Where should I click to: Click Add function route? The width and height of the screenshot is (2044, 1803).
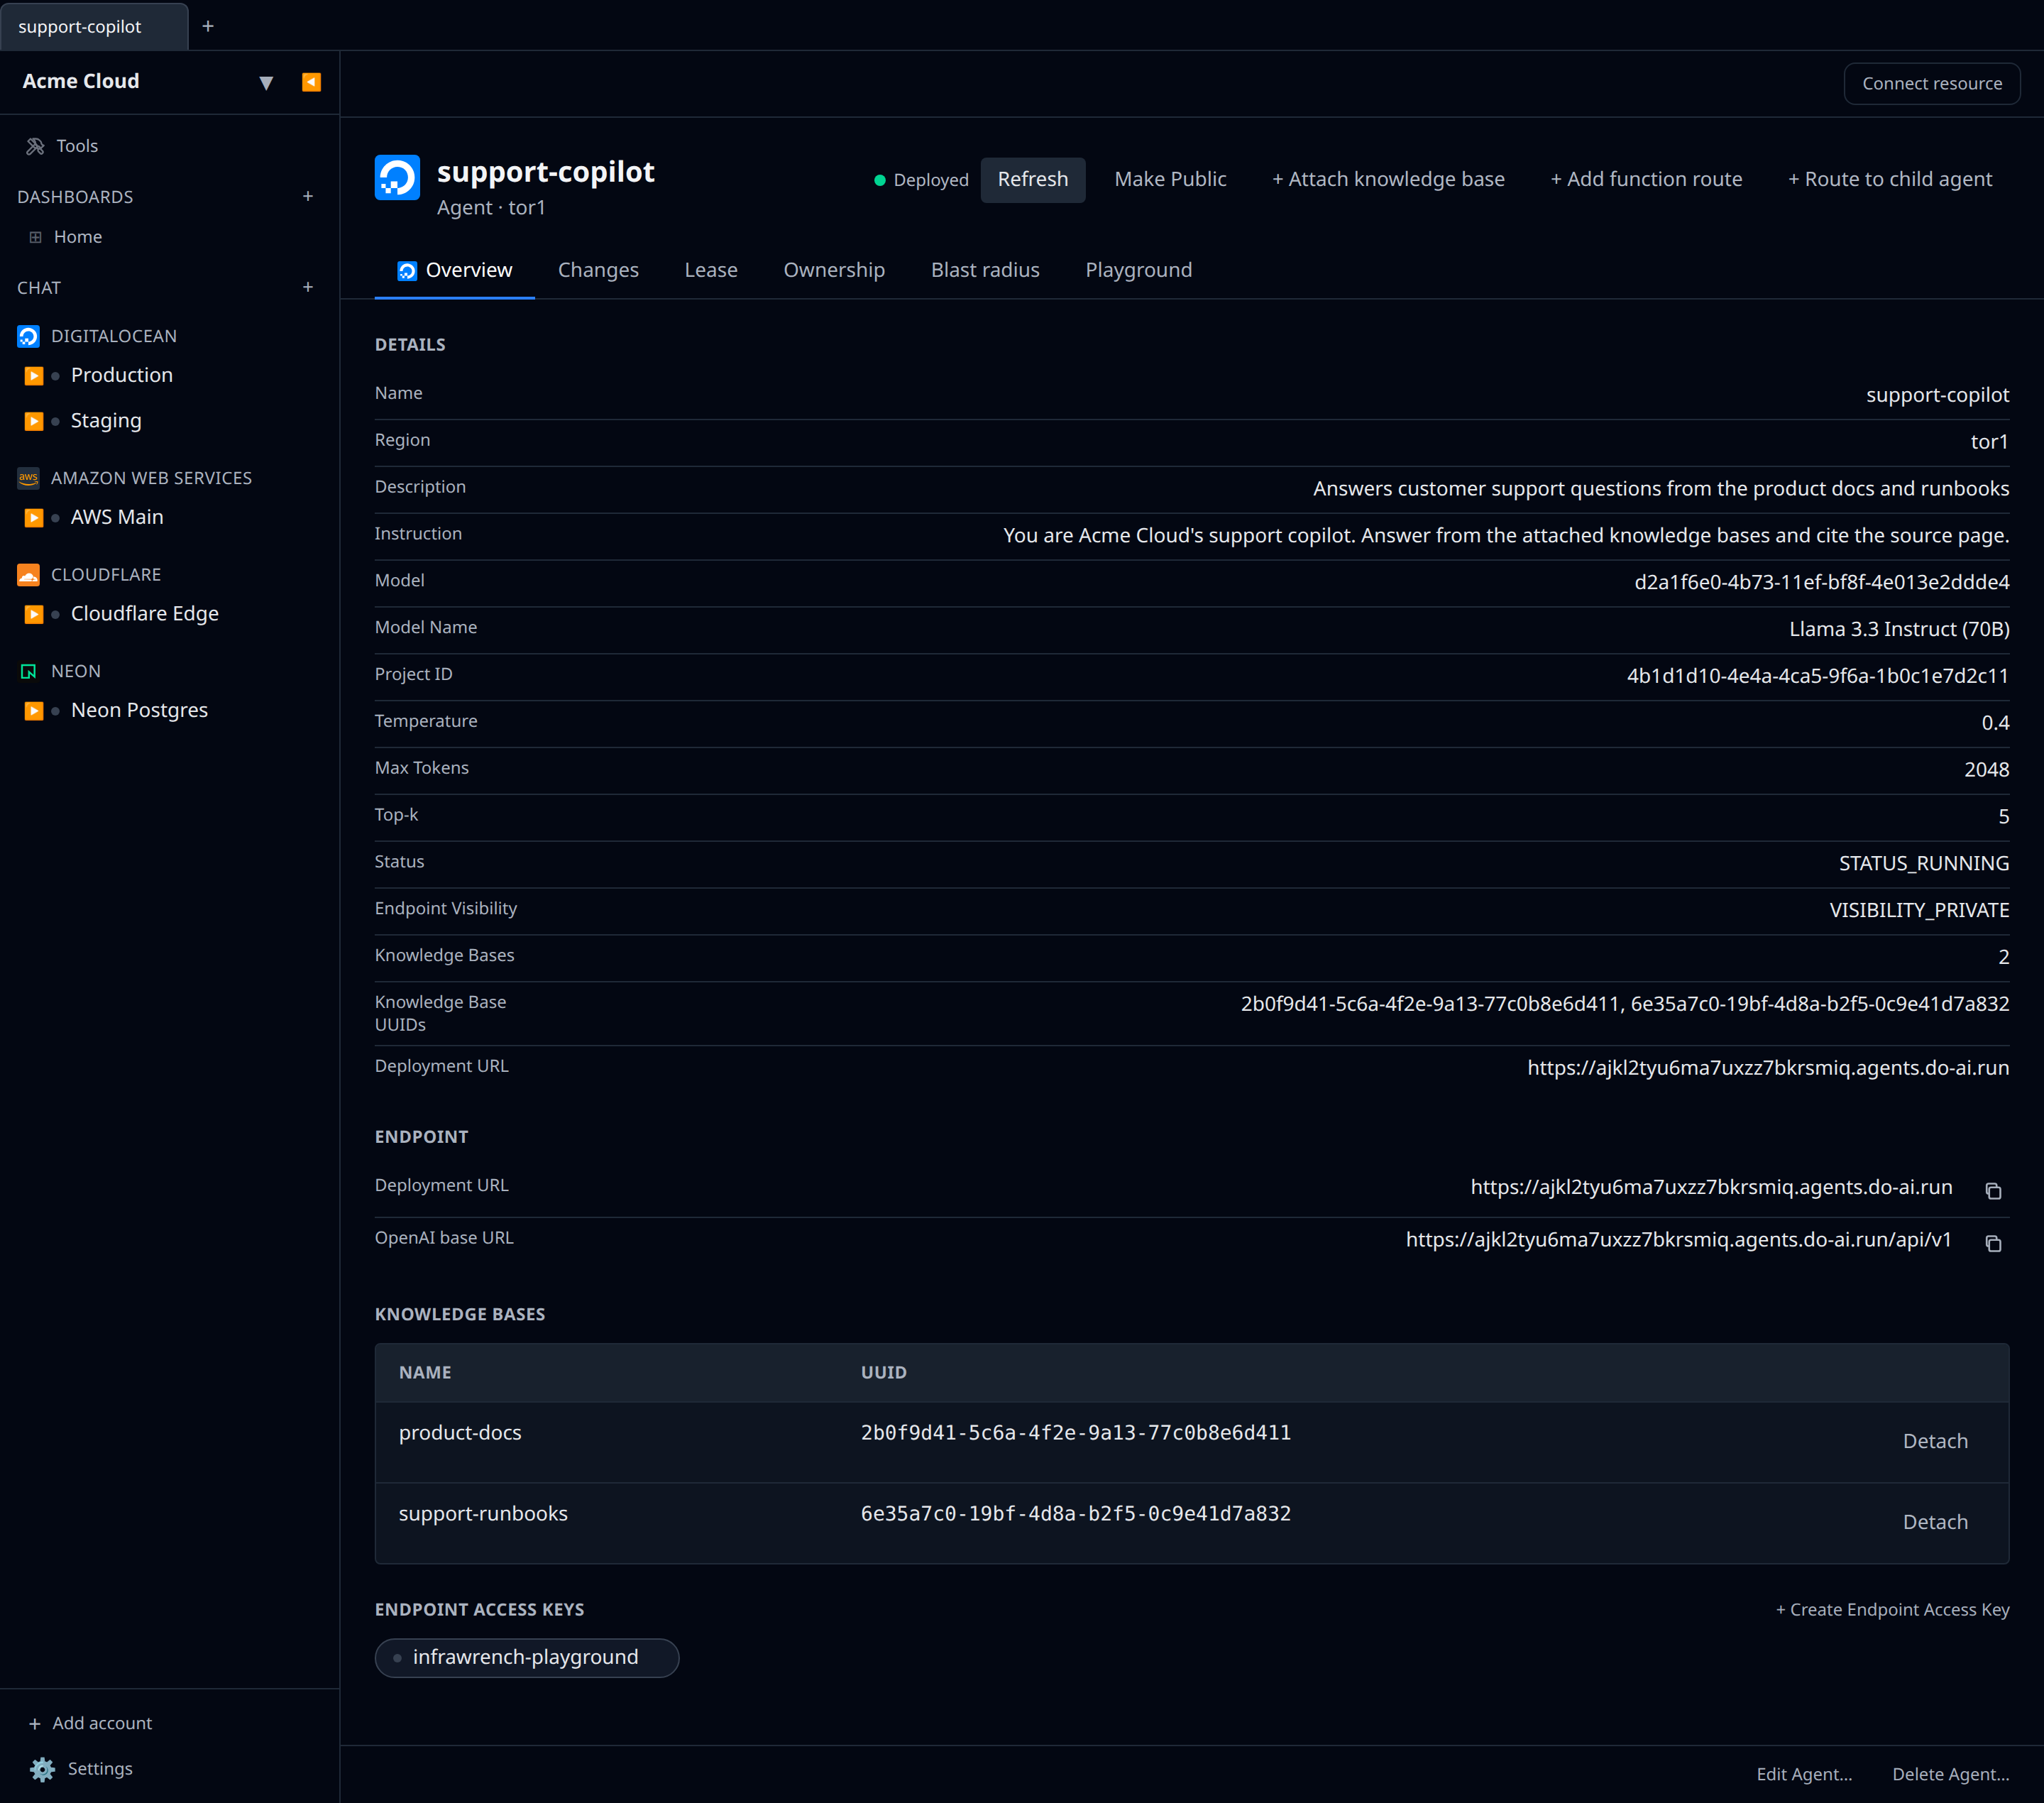(x=1645, y=179)
